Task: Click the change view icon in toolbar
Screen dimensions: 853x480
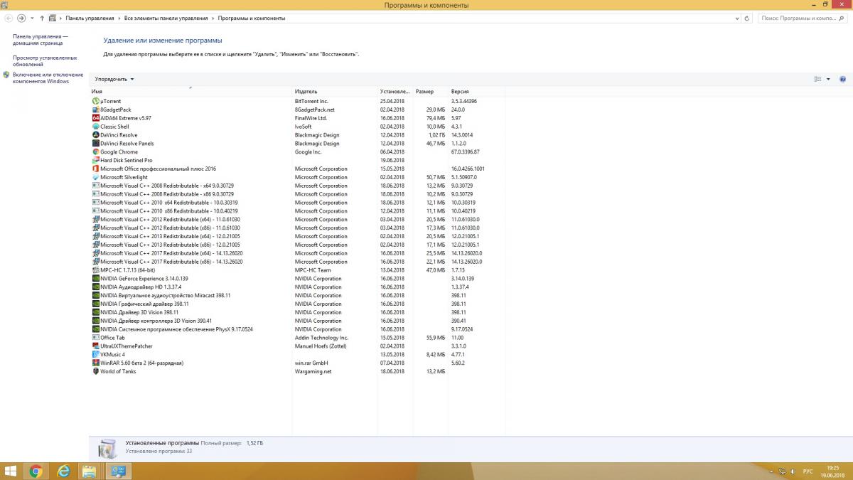Action: (817, 80)
